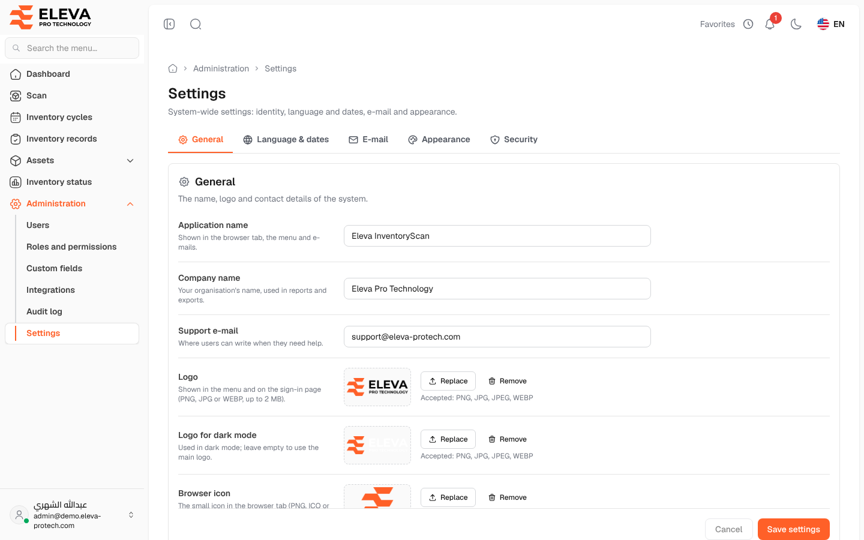
Task: Go to home via breadcrumb house icon
Action: click(173, 68)
